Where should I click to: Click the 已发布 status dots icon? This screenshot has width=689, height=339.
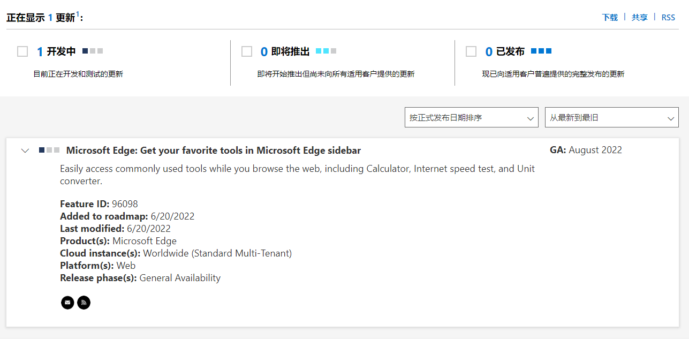(x=541, y=51)
